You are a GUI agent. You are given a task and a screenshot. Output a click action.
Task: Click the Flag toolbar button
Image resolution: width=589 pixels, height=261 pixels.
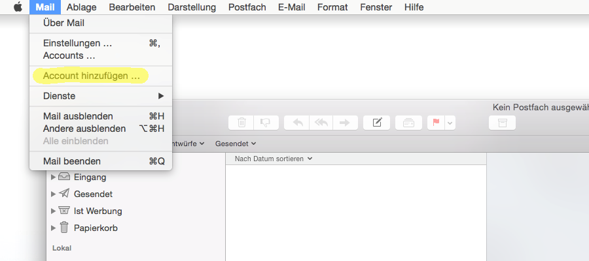tap(436, 123)
